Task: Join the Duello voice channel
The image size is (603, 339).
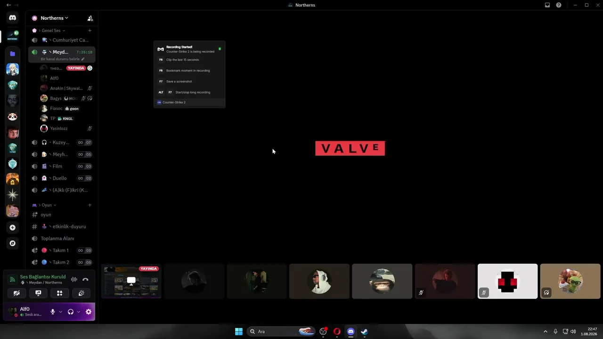Action: point(61,178)
